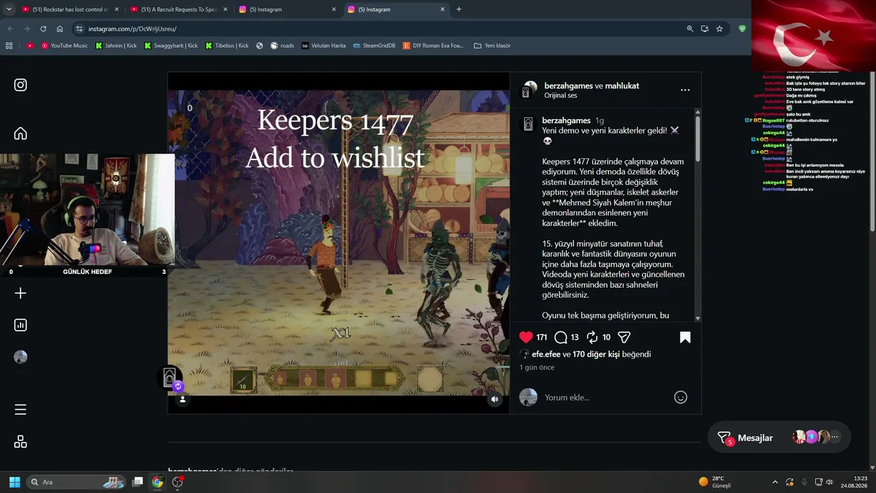The height and width of the screenshot is (493, 876).
Task: Open the install app icon in address bar
Action: coord(705,29)
